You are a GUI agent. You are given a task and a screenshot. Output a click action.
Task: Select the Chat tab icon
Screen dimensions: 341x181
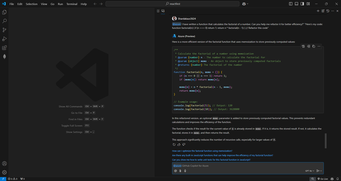pyautogui.click(x=163, y=11)
